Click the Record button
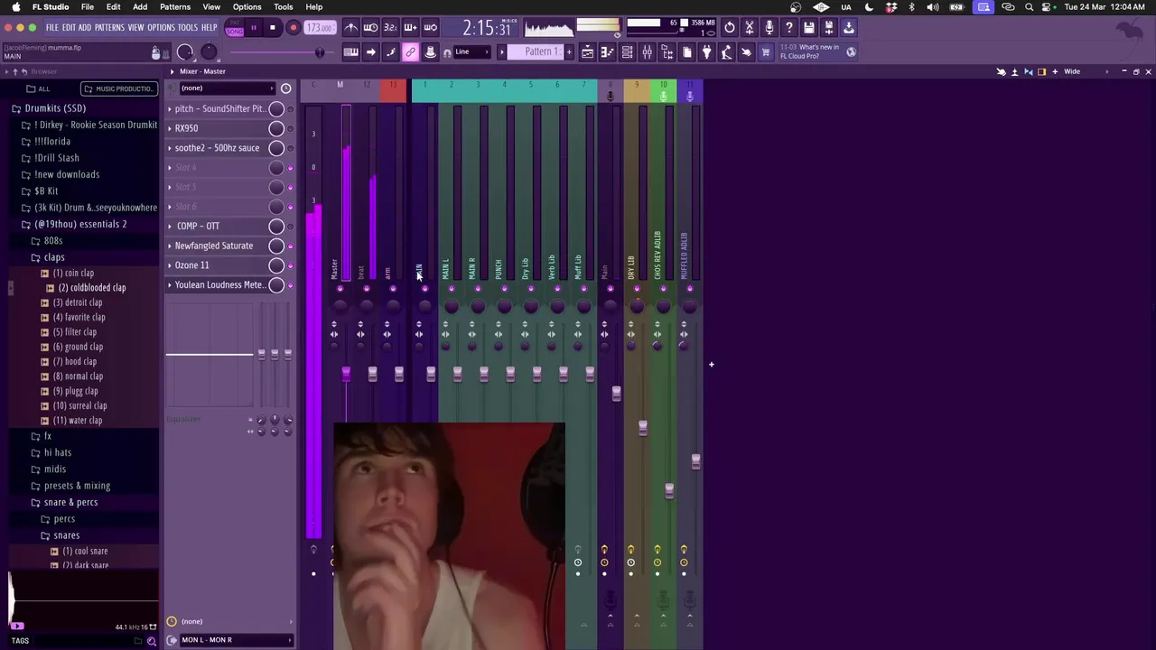The height and width of the screenshot is (650, 1156). pos(293,28)
